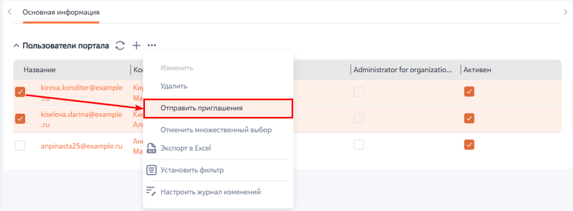Viewport: 573px width, 211px height.
Task: Open kiselova.darina@example.ru user link
Action: point(81,120)
